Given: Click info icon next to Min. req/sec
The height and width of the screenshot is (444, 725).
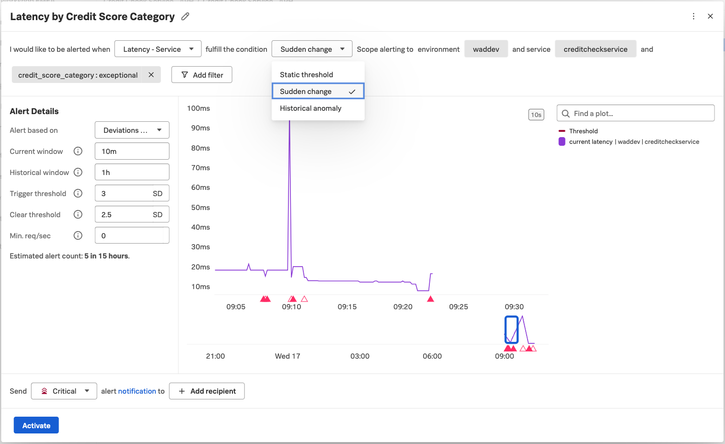Looking at the screenshot, I should point(78,236).
